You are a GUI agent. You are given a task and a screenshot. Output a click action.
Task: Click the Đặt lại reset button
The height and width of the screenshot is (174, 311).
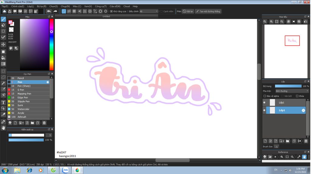[188, 11]
